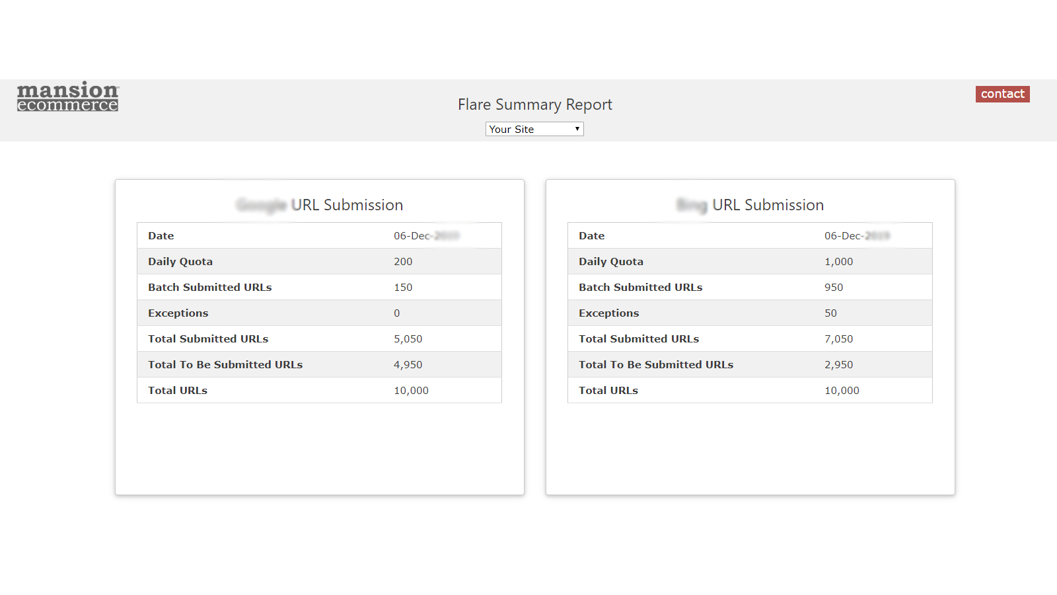This screenshot has width=1057, height=595.
Task: Select the Exceptions value 0
Action: 397,313
